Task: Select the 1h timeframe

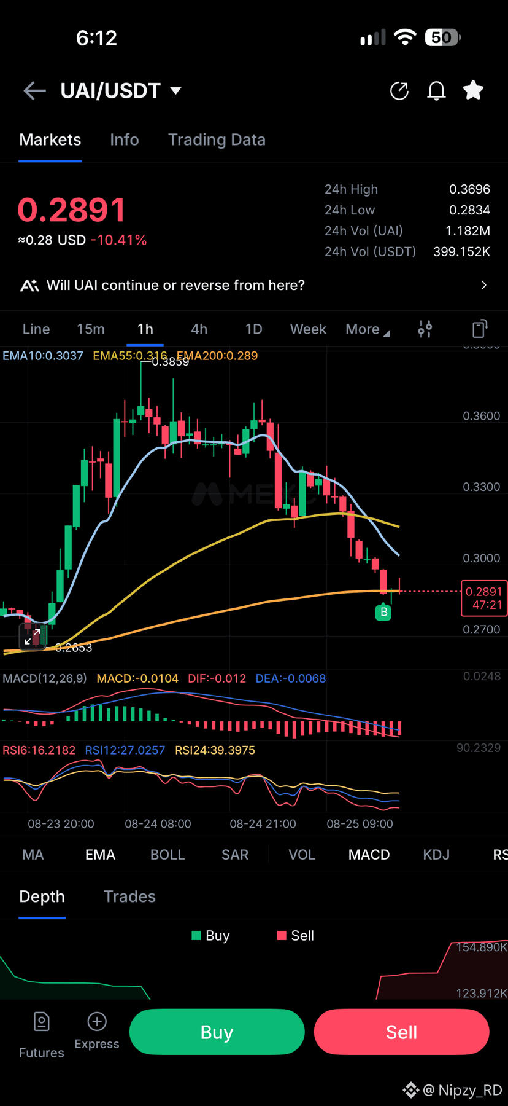Action: point(145,329)
